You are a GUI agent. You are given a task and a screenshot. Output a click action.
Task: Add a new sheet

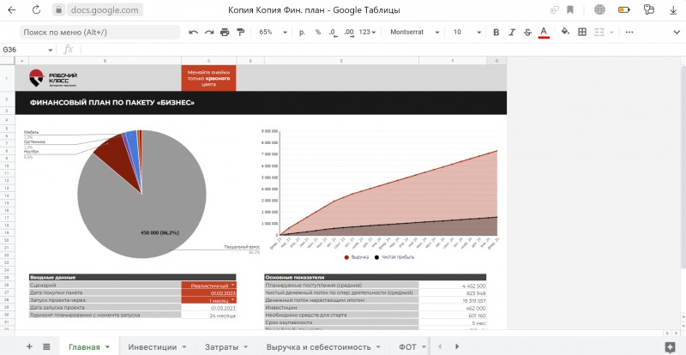(29, 346)
